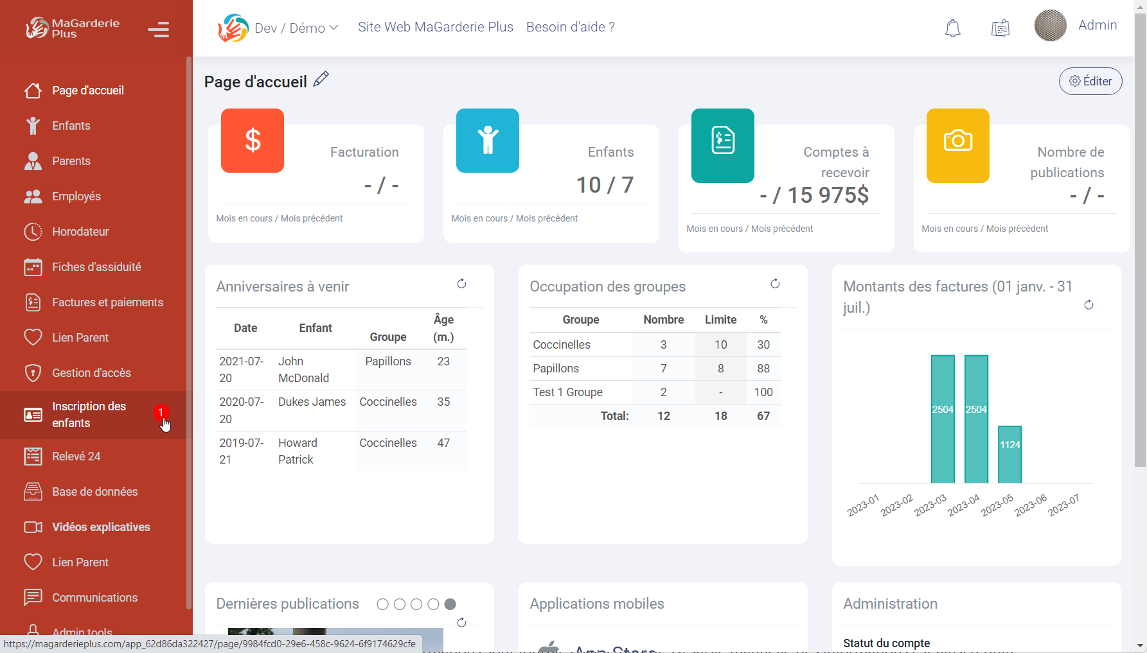Click the yellow camera publications icon
Screen dimensions: 1147x653
pyautogui.click(x=957, y=145)
